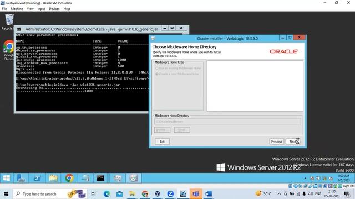Open the cmd window title bar icon
Viewport: 355px width, 199px height.
18,29
